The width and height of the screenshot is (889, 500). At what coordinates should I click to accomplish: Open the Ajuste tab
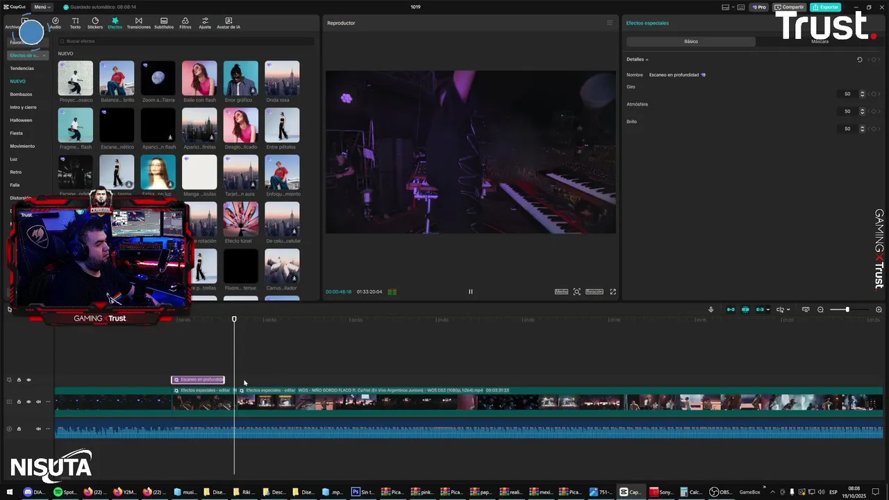[x=205, y=24]
